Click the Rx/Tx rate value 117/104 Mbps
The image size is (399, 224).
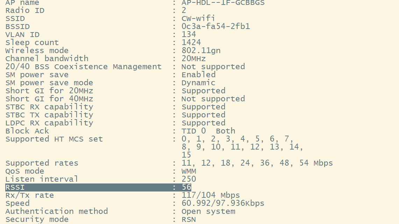211,195
